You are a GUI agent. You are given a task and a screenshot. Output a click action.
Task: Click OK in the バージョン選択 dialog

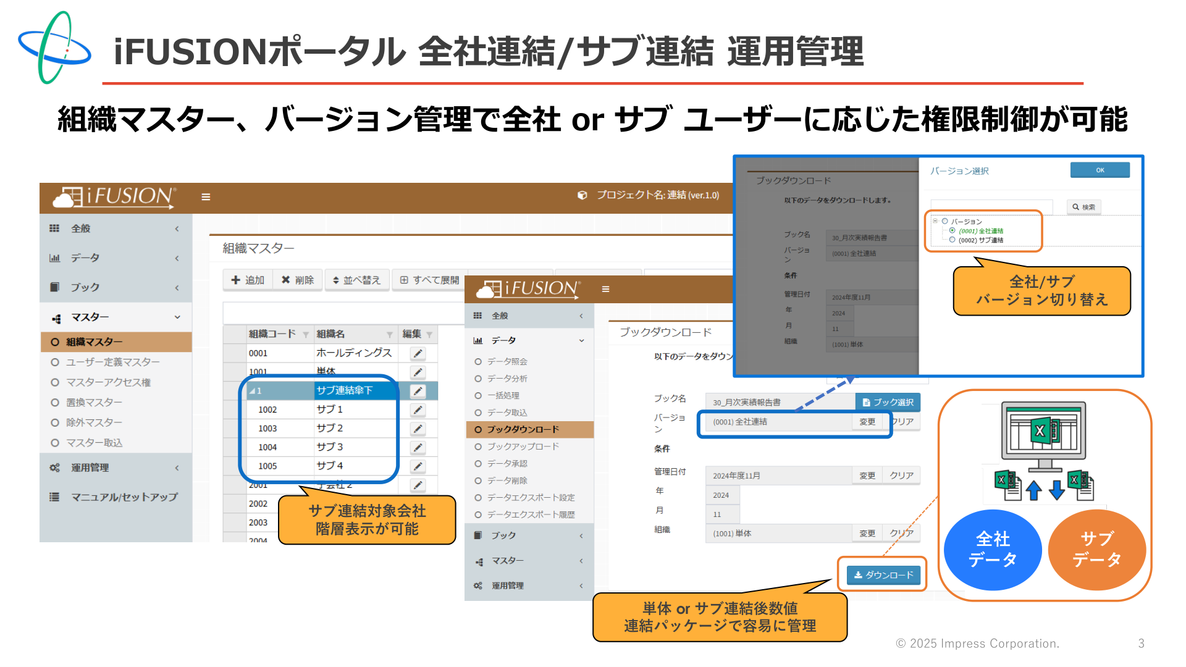pos(1100,170)
